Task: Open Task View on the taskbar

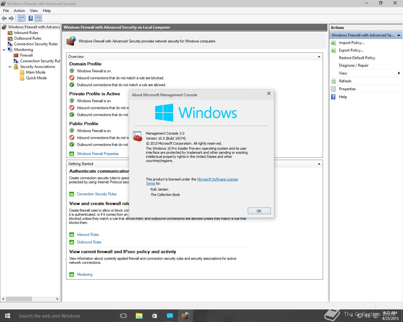Action: click(x=123, y=316)
